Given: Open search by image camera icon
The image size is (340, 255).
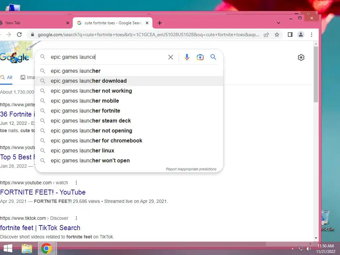Looking at the screenshot, I should click(x=200, y=57).
